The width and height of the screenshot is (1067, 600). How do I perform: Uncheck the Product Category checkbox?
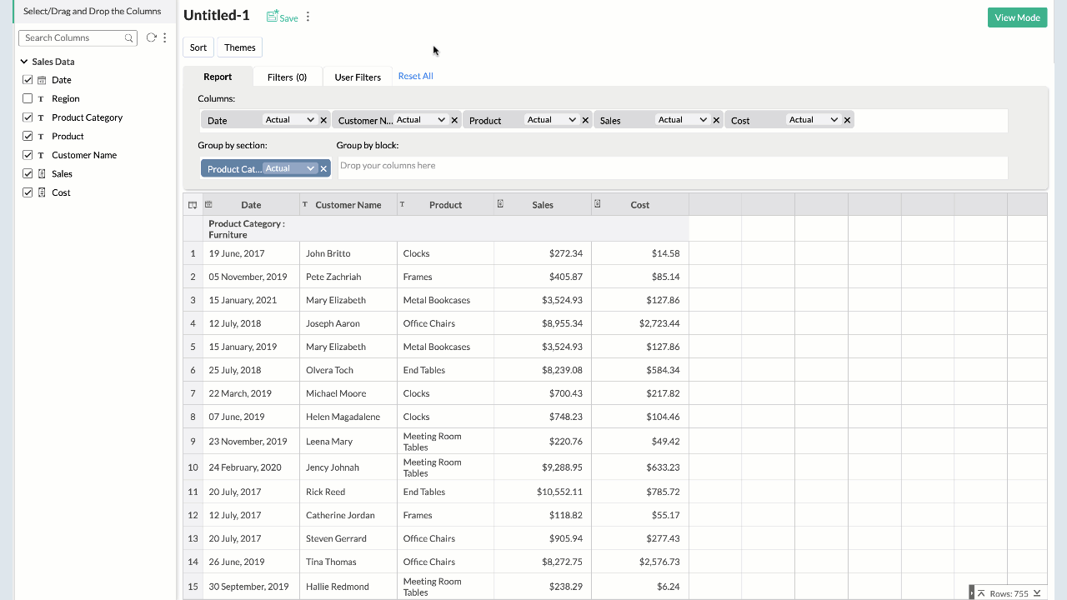[28, 117]
